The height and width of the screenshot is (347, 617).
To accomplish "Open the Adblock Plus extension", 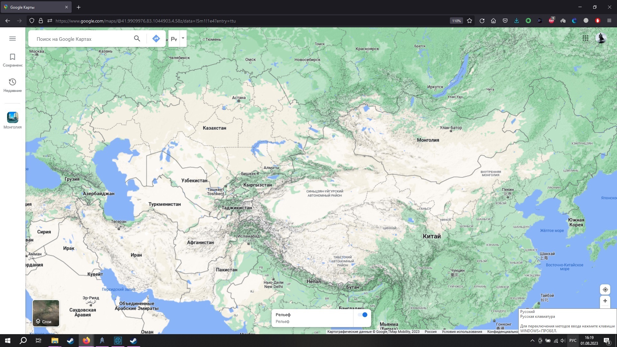I will (551, 21).
